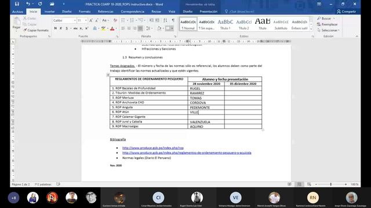Open the font size 11 dropdown
Screen dimensions: 371x208
[86, 21]
